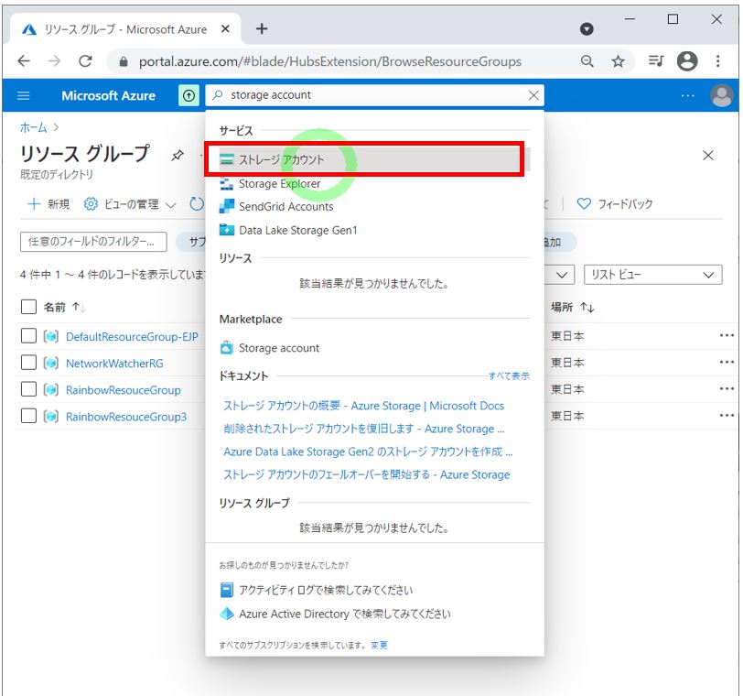Open the Azure portal hamburger menu
Screen dimensions: 743x696
point(23,96)
